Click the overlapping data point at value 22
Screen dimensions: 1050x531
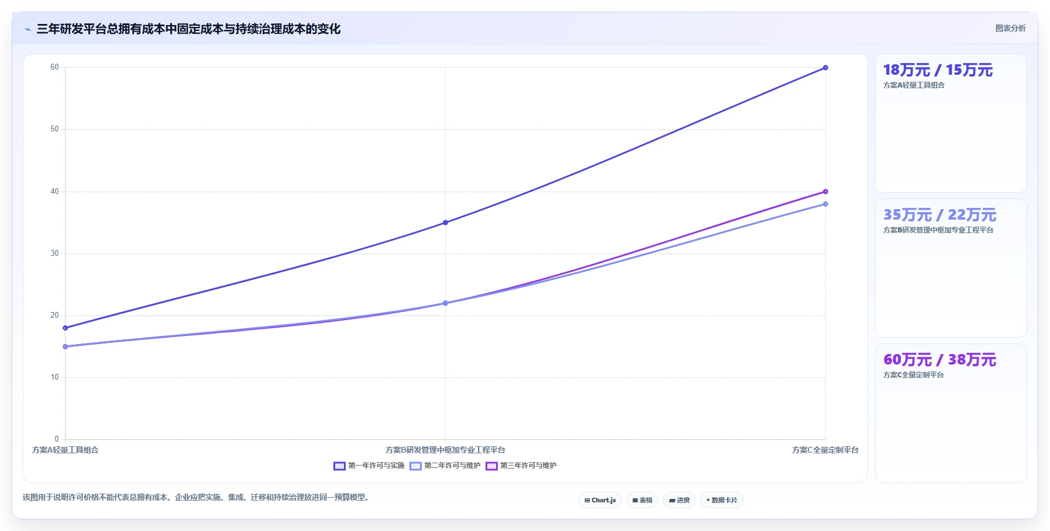(445, 303)
